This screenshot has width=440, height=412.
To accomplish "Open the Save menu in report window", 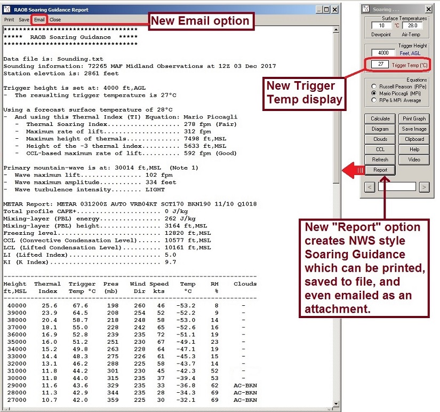I will (x=24, y=20).
